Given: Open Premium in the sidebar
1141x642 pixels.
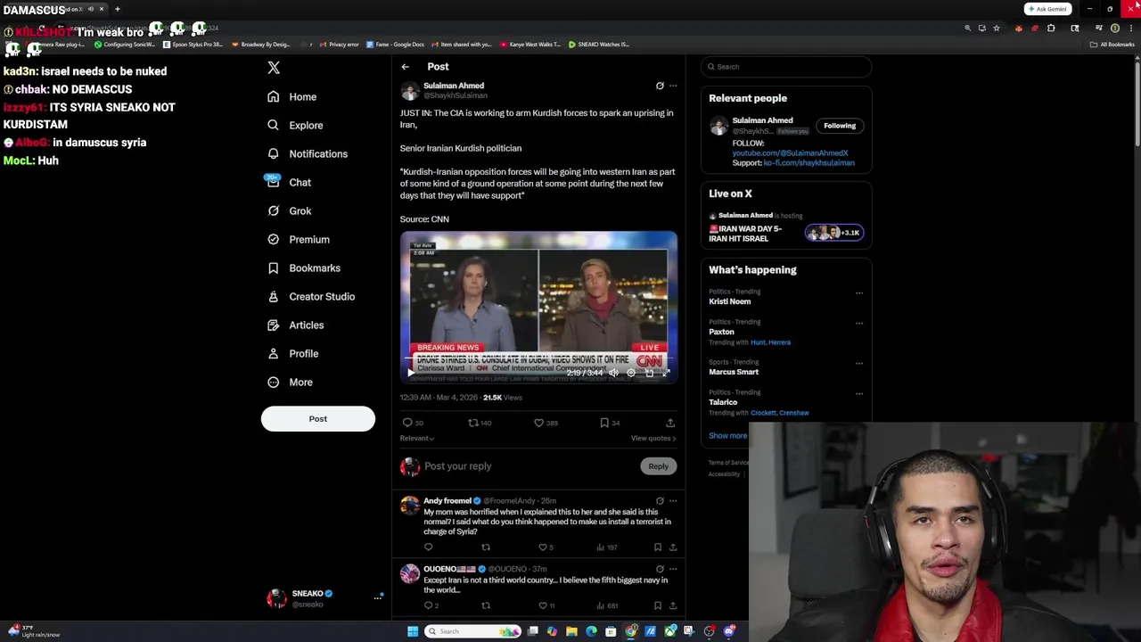Looking at the screenshot, I should 299,239.
